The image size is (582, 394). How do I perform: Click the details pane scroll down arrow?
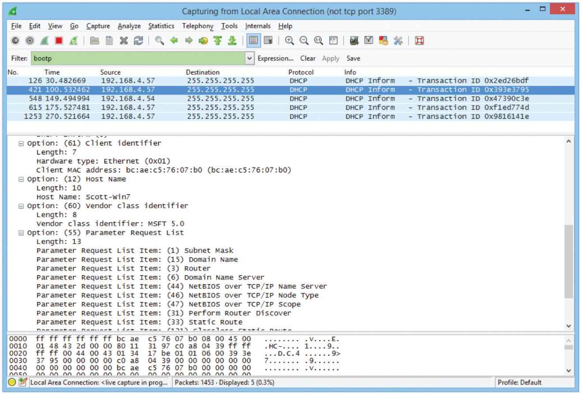570,326
